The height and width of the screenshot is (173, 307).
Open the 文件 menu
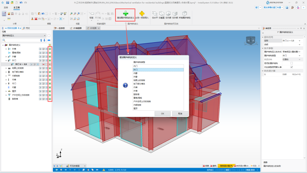[x=6, y=7]
